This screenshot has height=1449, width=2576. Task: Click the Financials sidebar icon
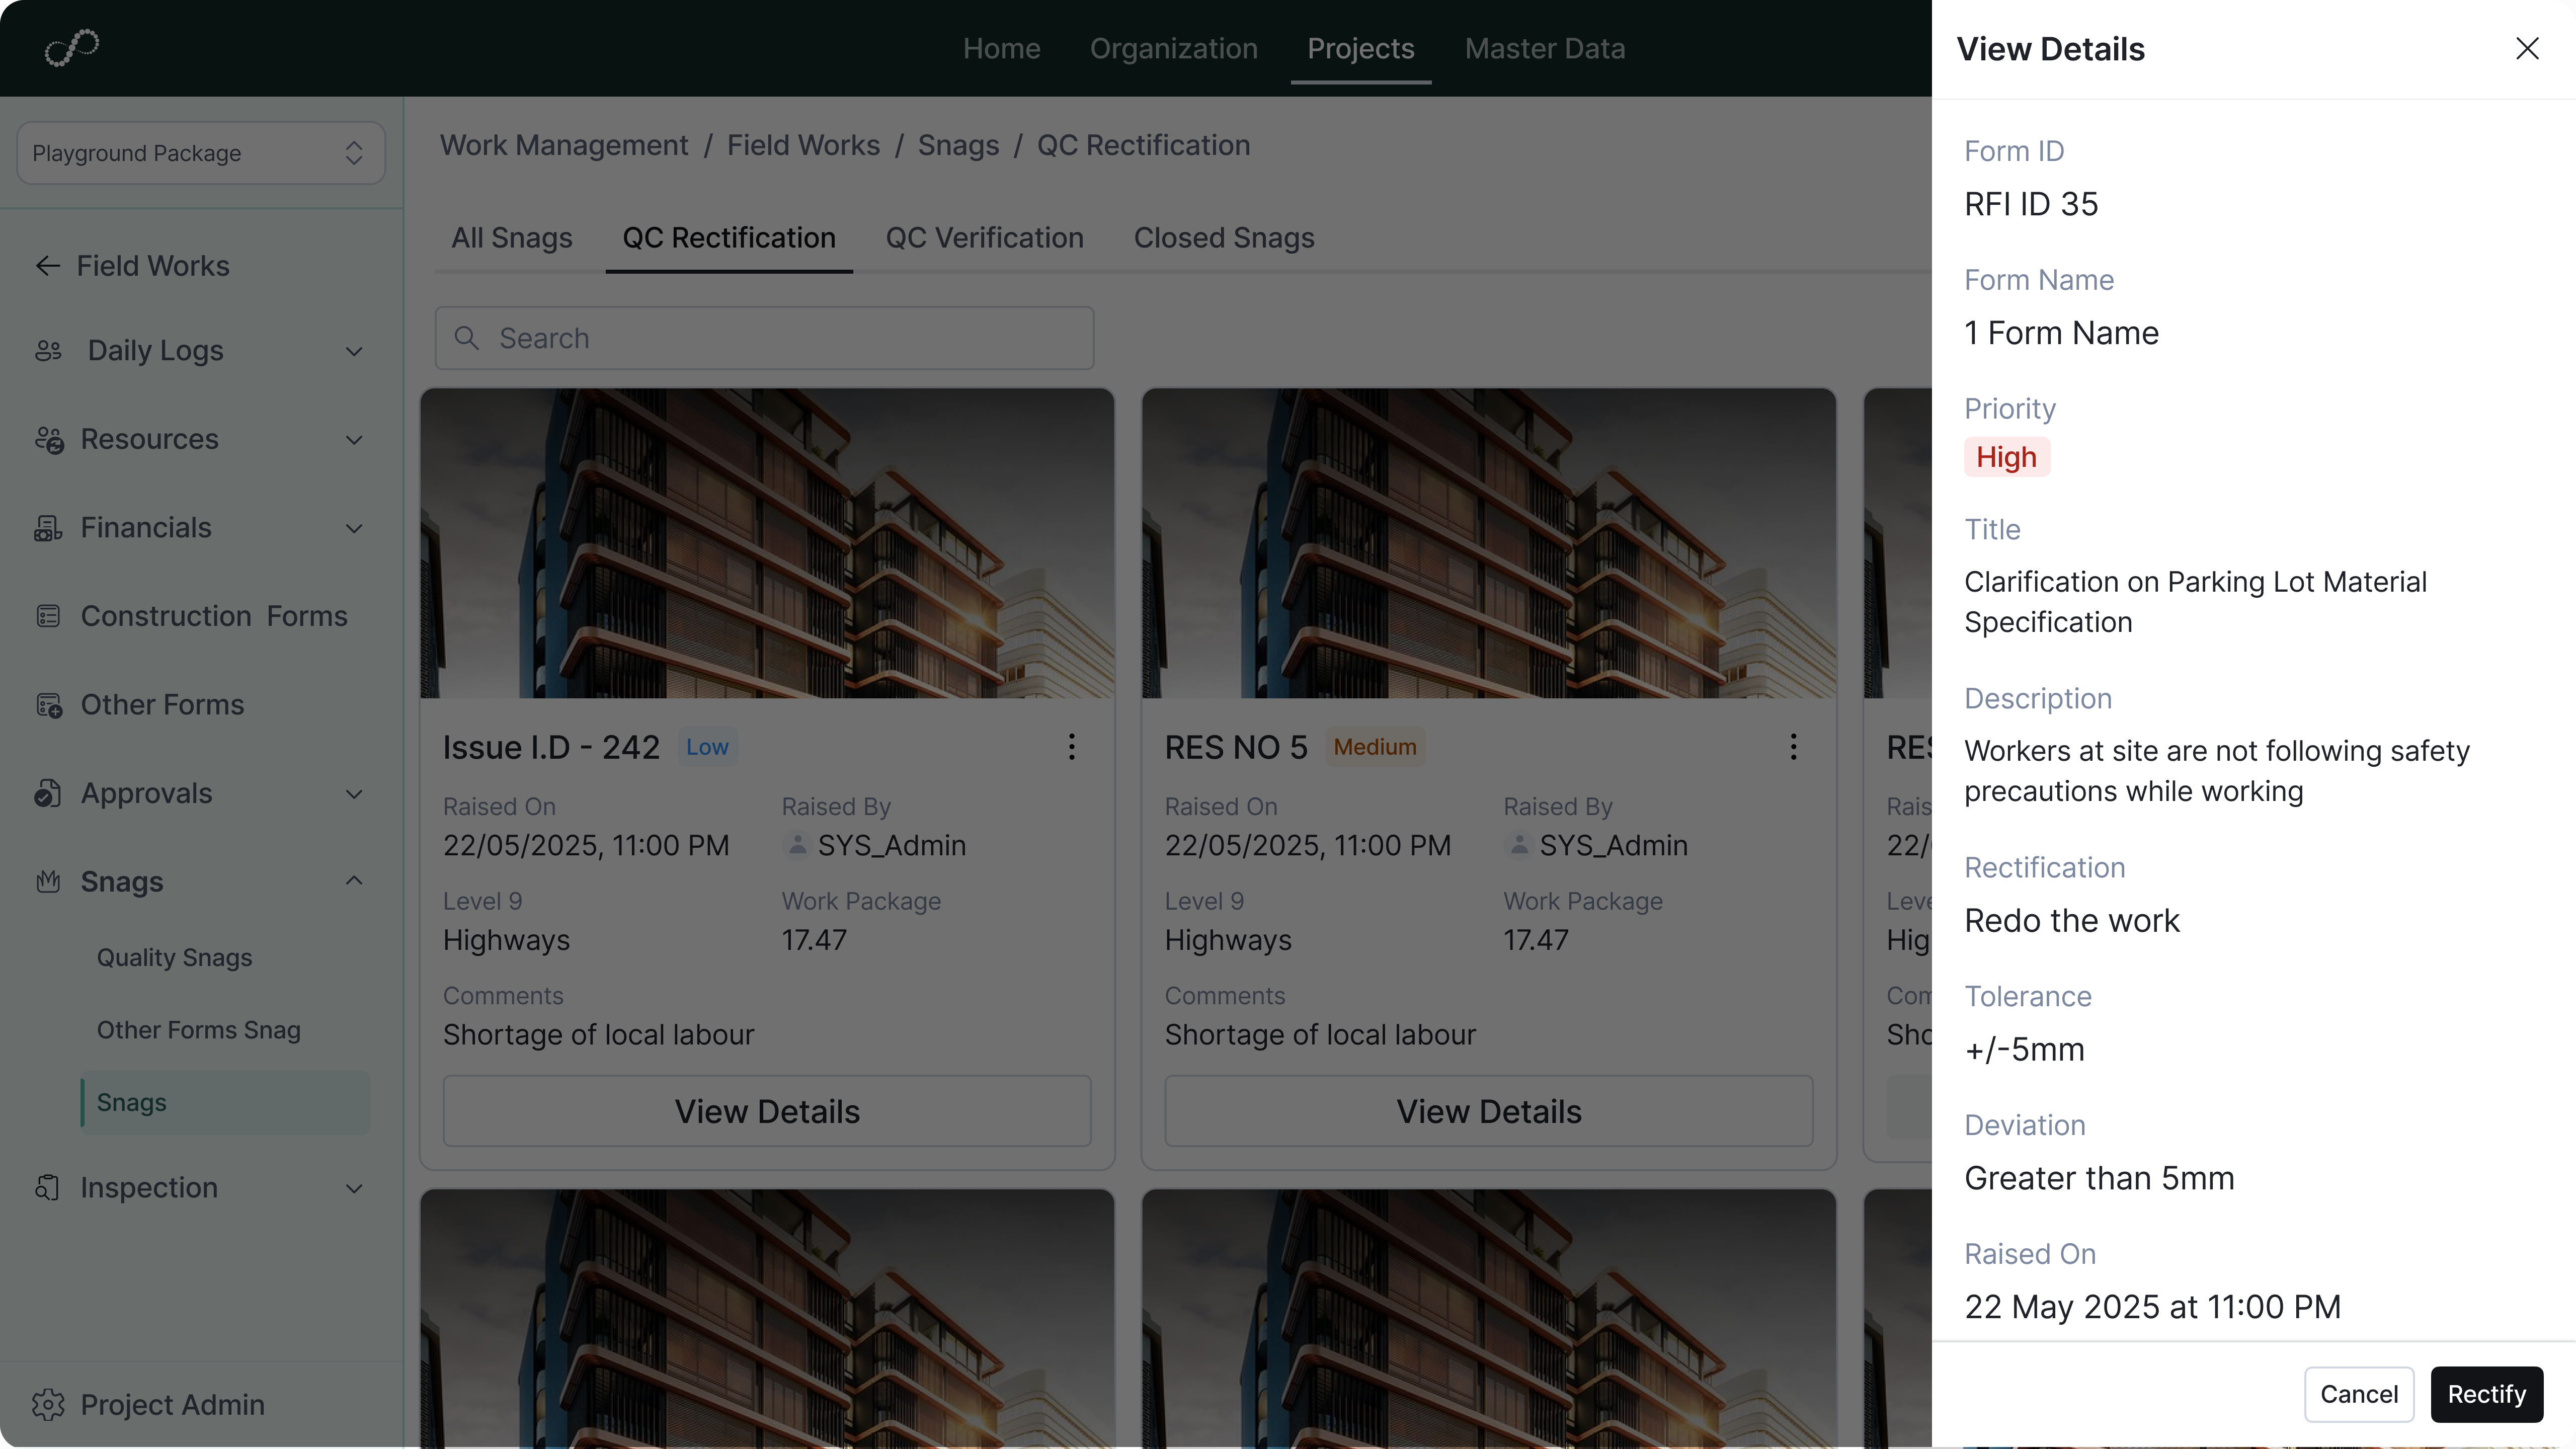tap(48, 528)
